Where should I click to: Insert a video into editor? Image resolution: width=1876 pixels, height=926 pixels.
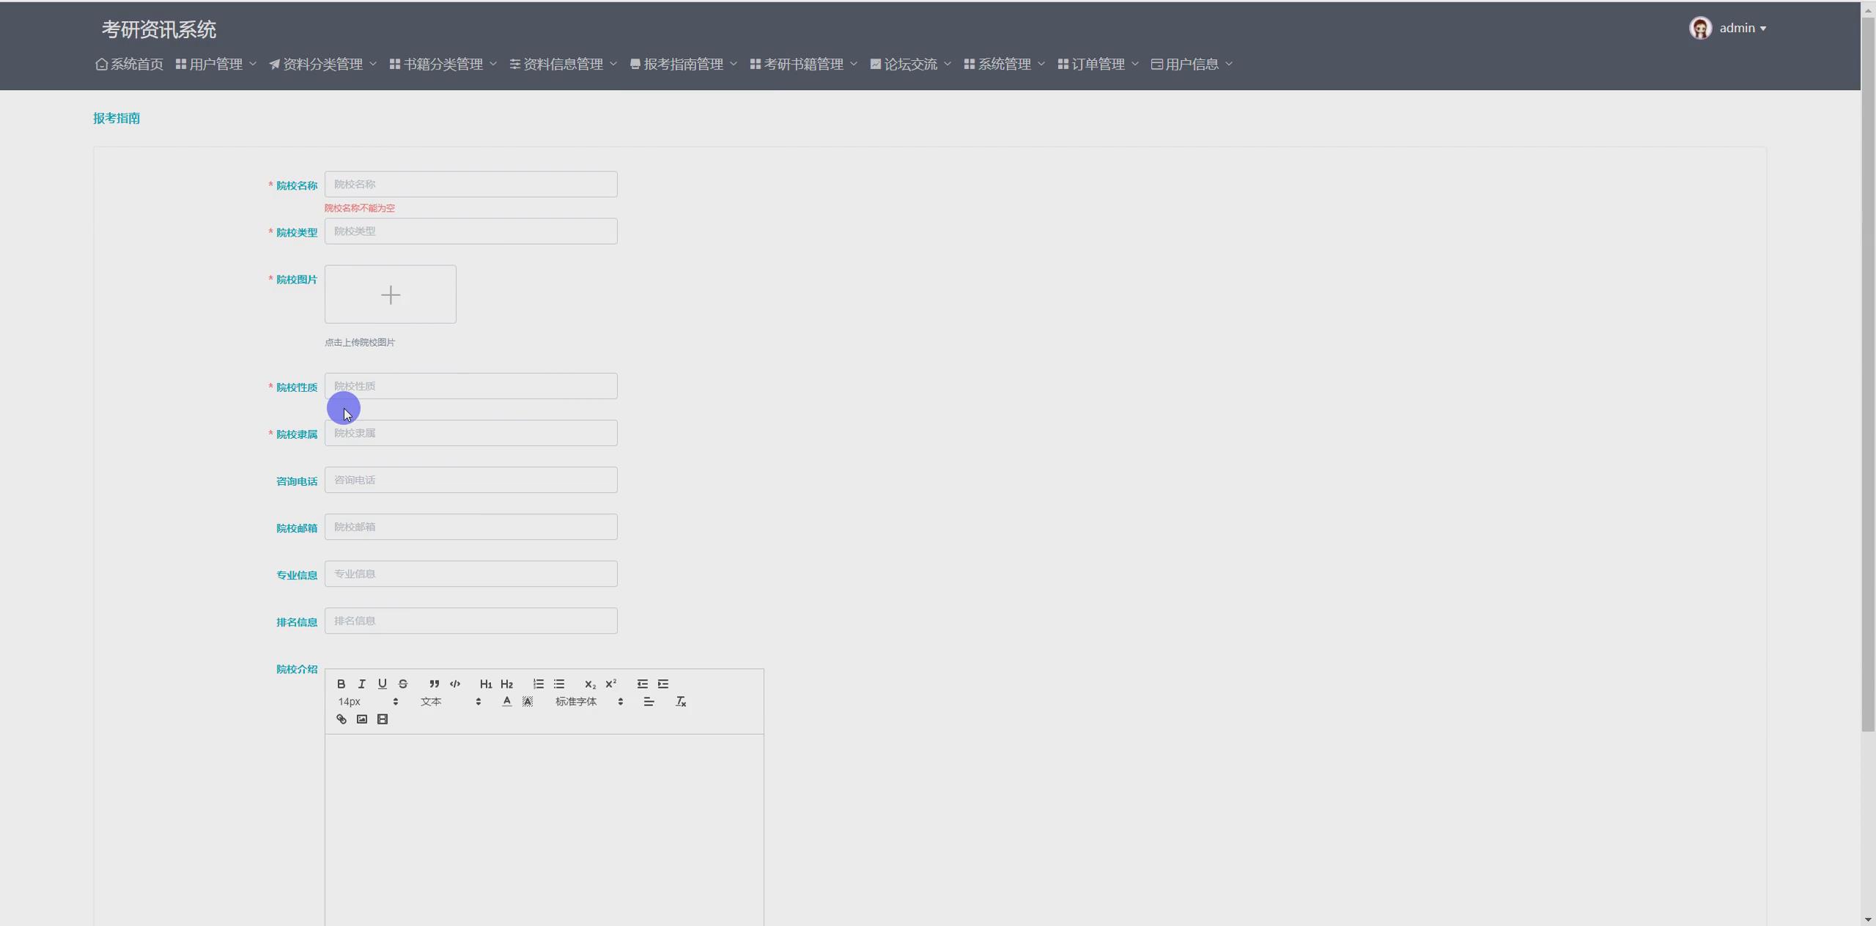(382, 719)
